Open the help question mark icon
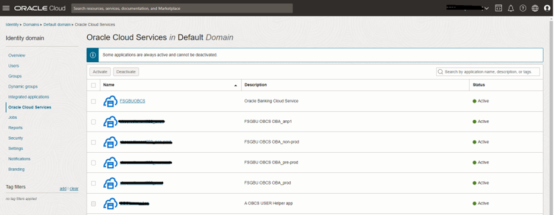The width and height of the screenshot is (555, 215). coord(523,8)
